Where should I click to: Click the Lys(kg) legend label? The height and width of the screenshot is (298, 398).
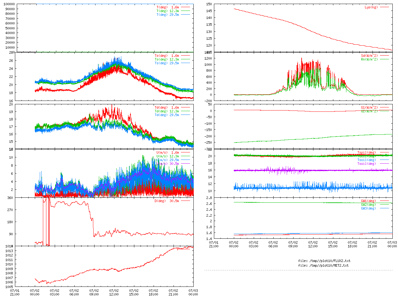[x=371, y=7]
